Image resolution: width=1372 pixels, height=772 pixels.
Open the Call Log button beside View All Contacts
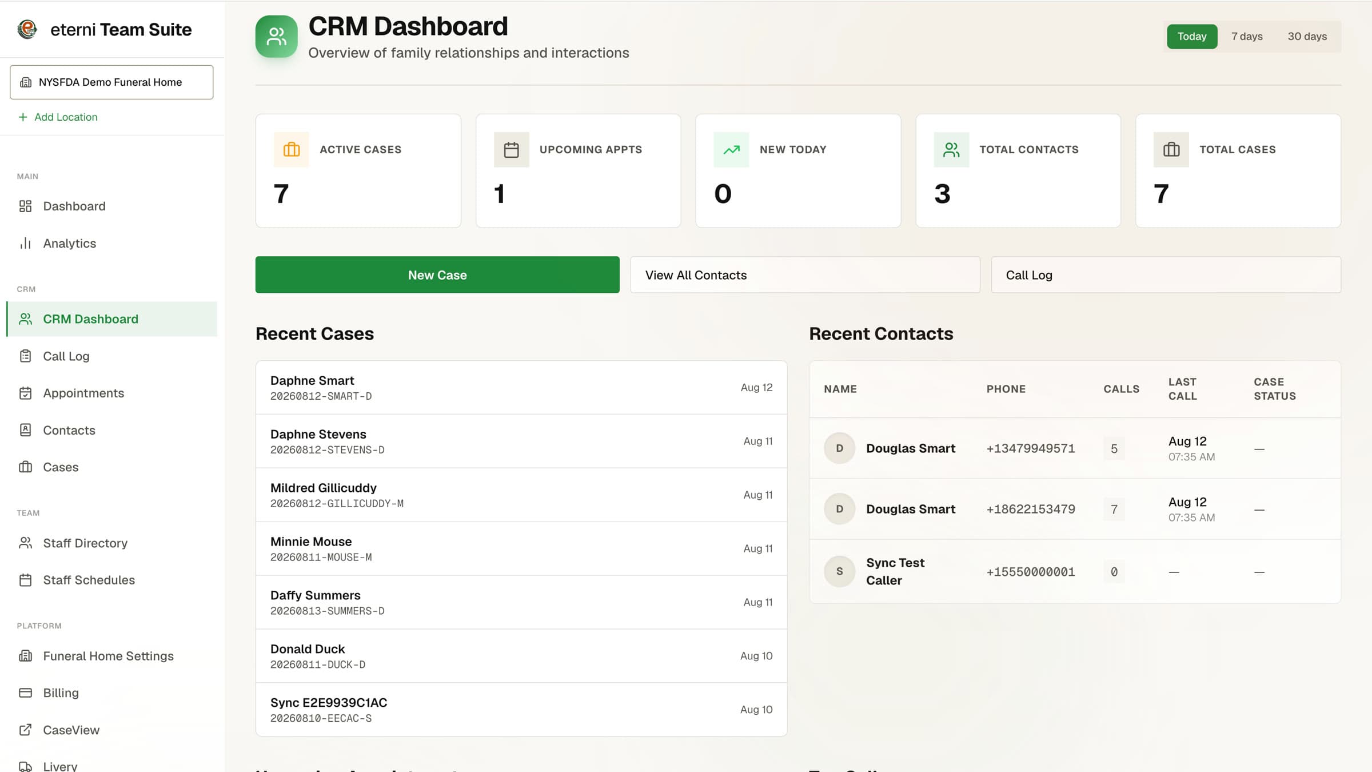tap(1166, 274)
